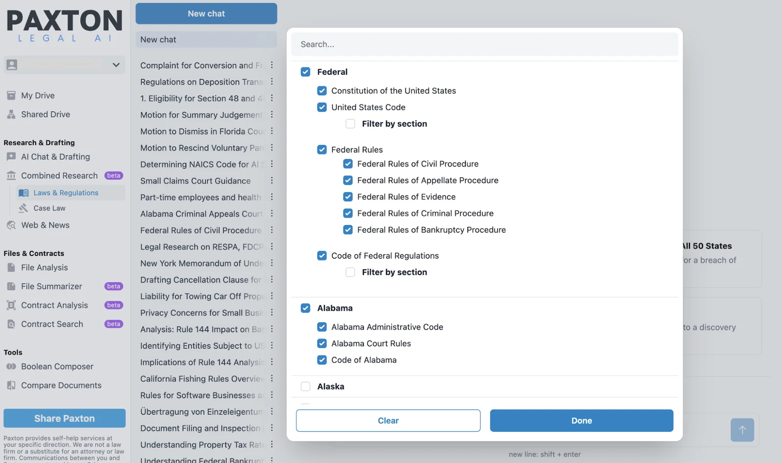Screen dimensions: 782x463
Task: Uncheck Federal Rules of Evidence checkbox
Action: (348, 197)
